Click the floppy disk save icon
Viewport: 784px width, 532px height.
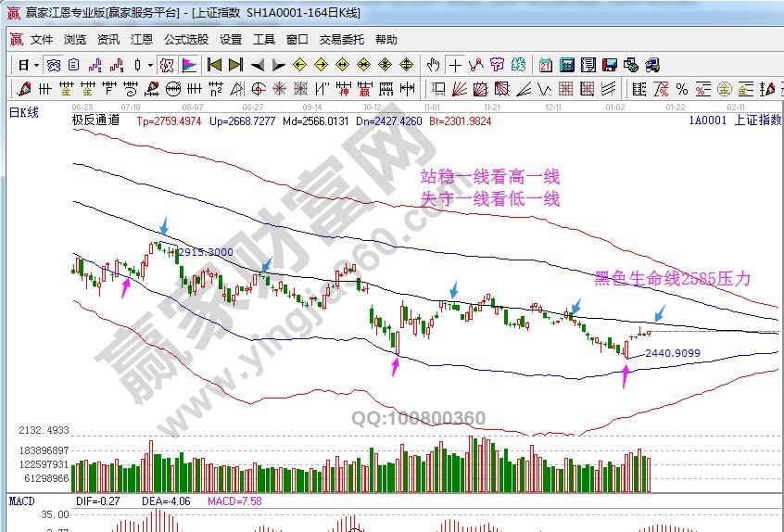[609, 65]
